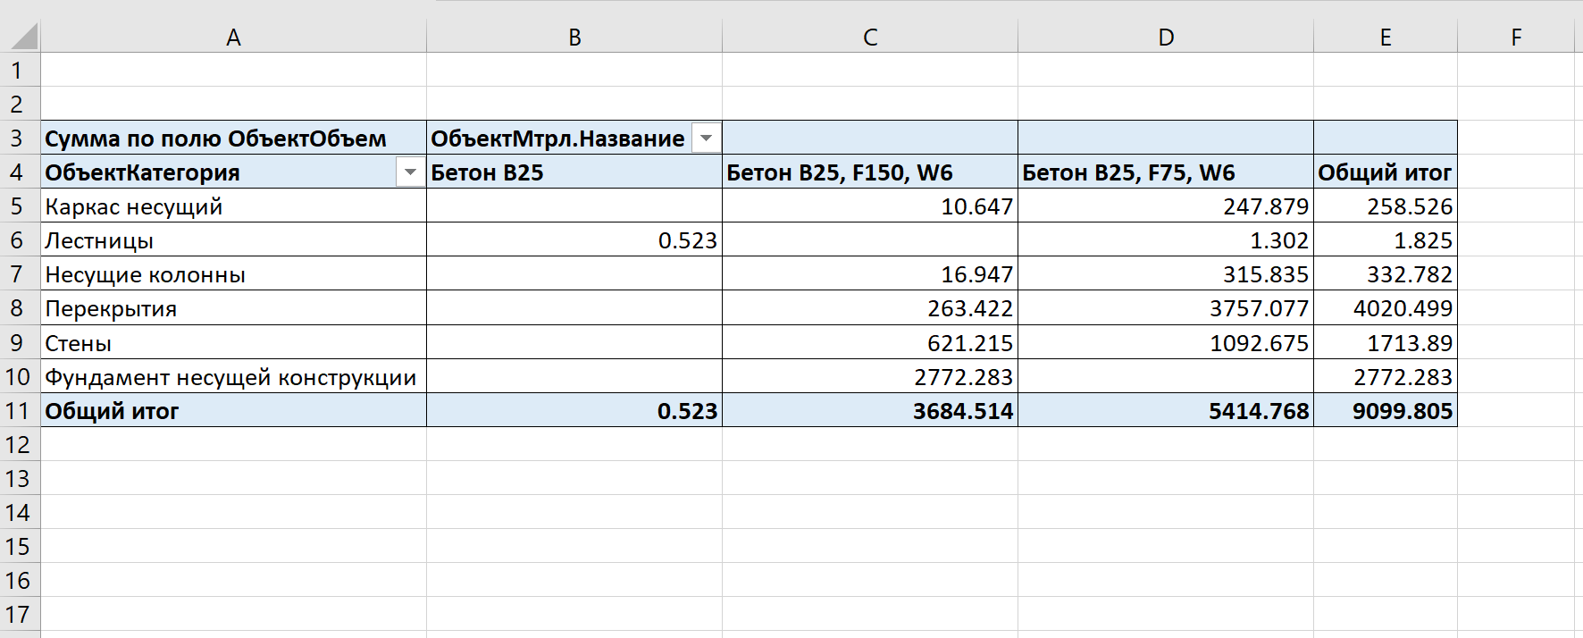The image size is (1583, 638).
Task: Select the Лестницы row label cell
Action: pos(99,240)
